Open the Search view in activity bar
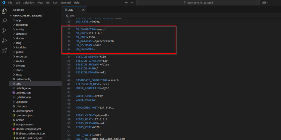Viewport: 281px width, 140px height. tap(4, 21)
